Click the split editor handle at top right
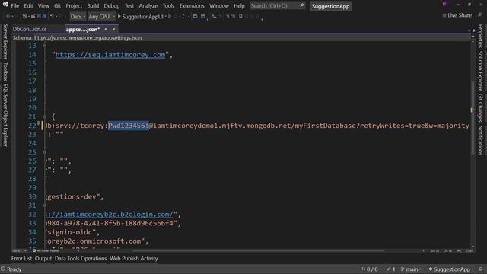 pyautogui.click(x=473, y=37)
